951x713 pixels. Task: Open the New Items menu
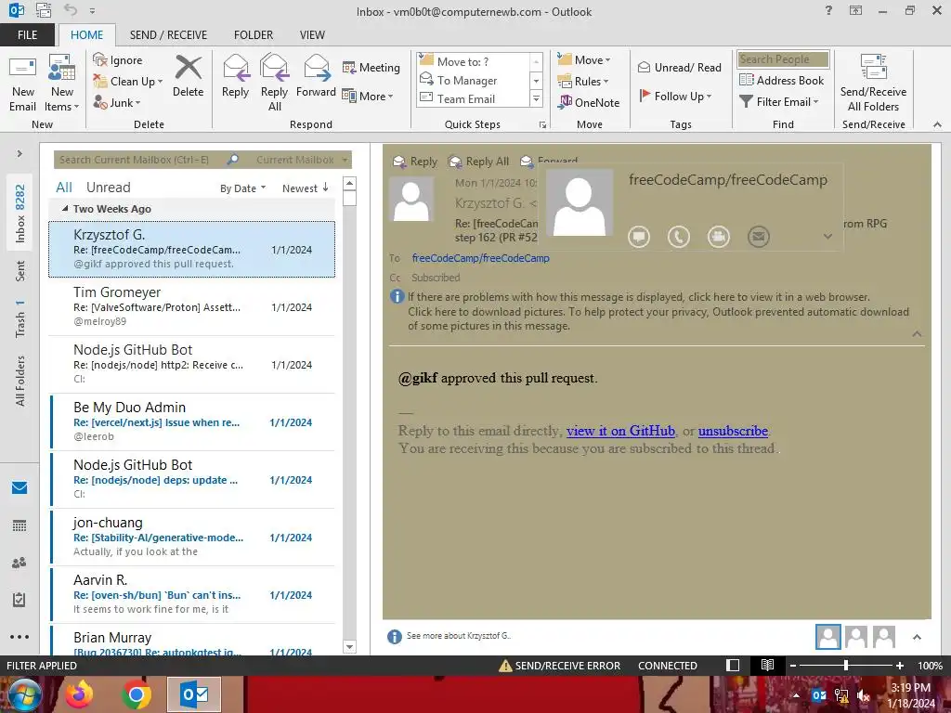coord(62,84)
